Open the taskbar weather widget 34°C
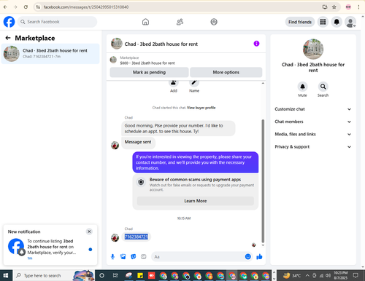The height and width of the screenshot is (281, 365). tap(292, 276)
